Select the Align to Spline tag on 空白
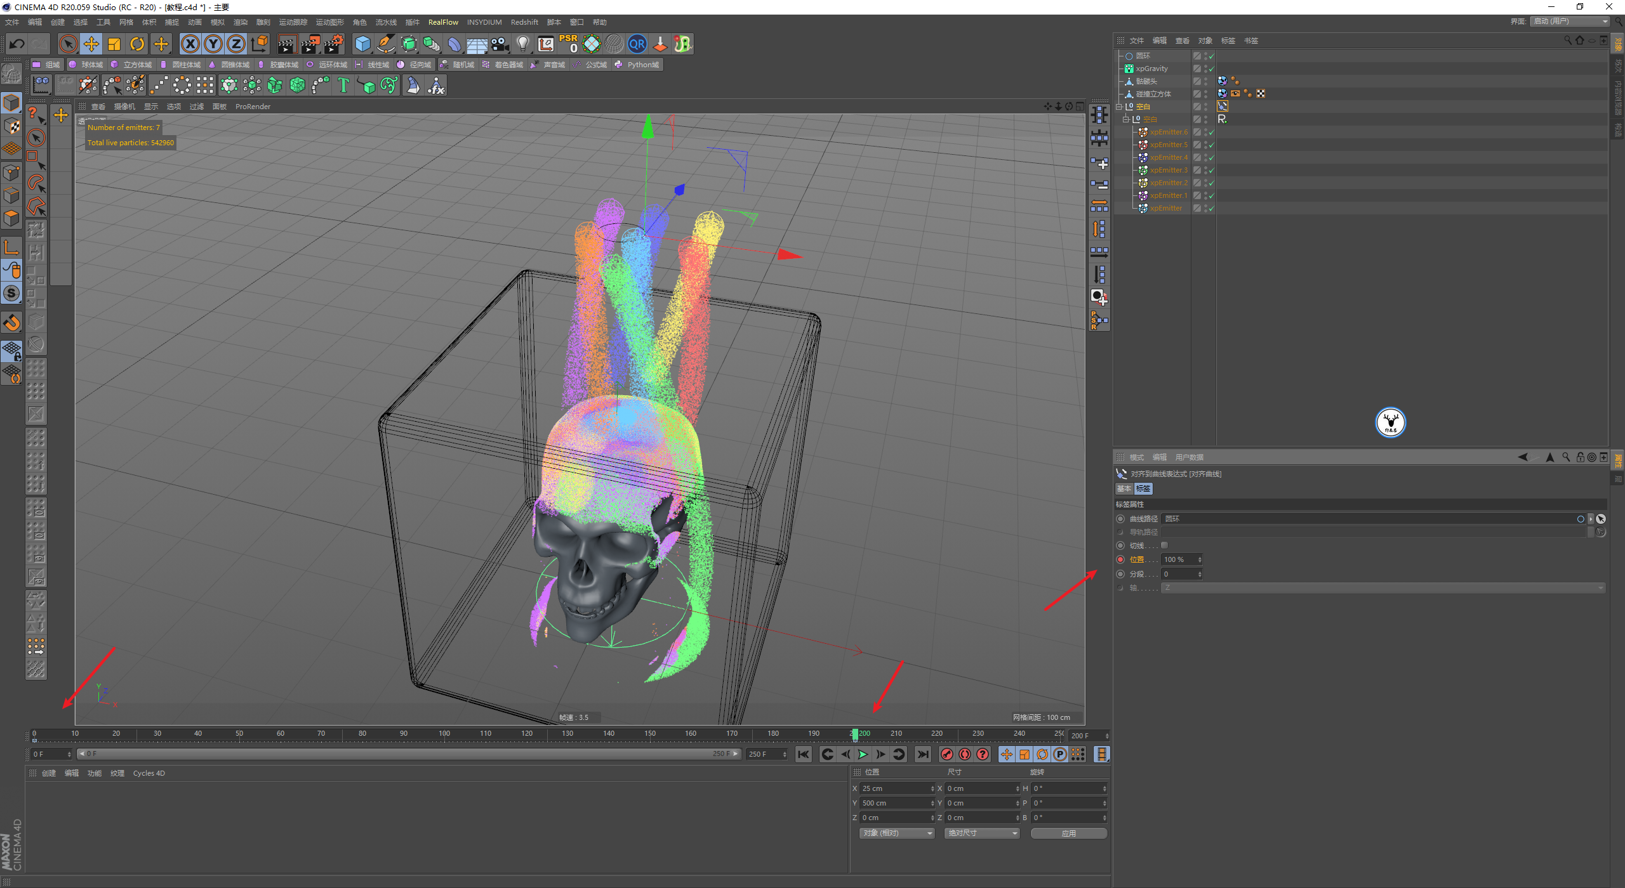 coord(1223,106)
